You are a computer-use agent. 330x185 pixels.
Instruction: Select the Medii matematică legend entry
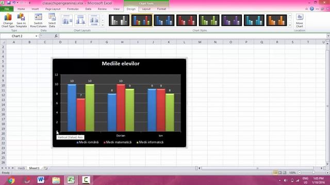click(118, 142)
